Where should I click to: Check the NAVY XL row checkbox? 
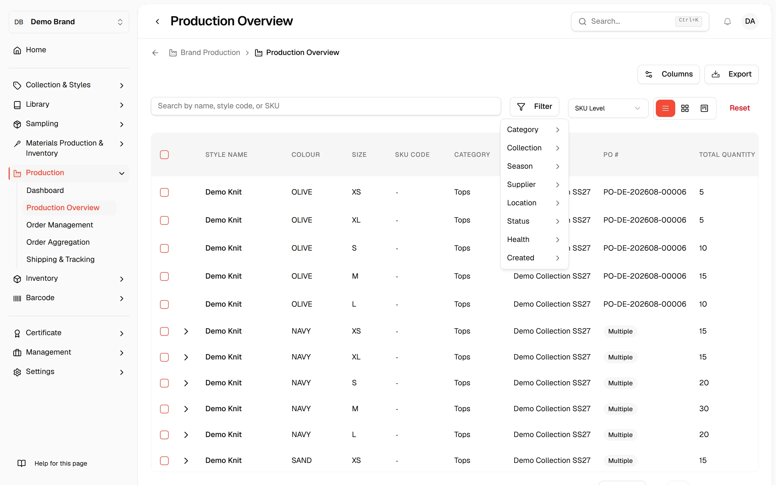[x=164, y=357]
